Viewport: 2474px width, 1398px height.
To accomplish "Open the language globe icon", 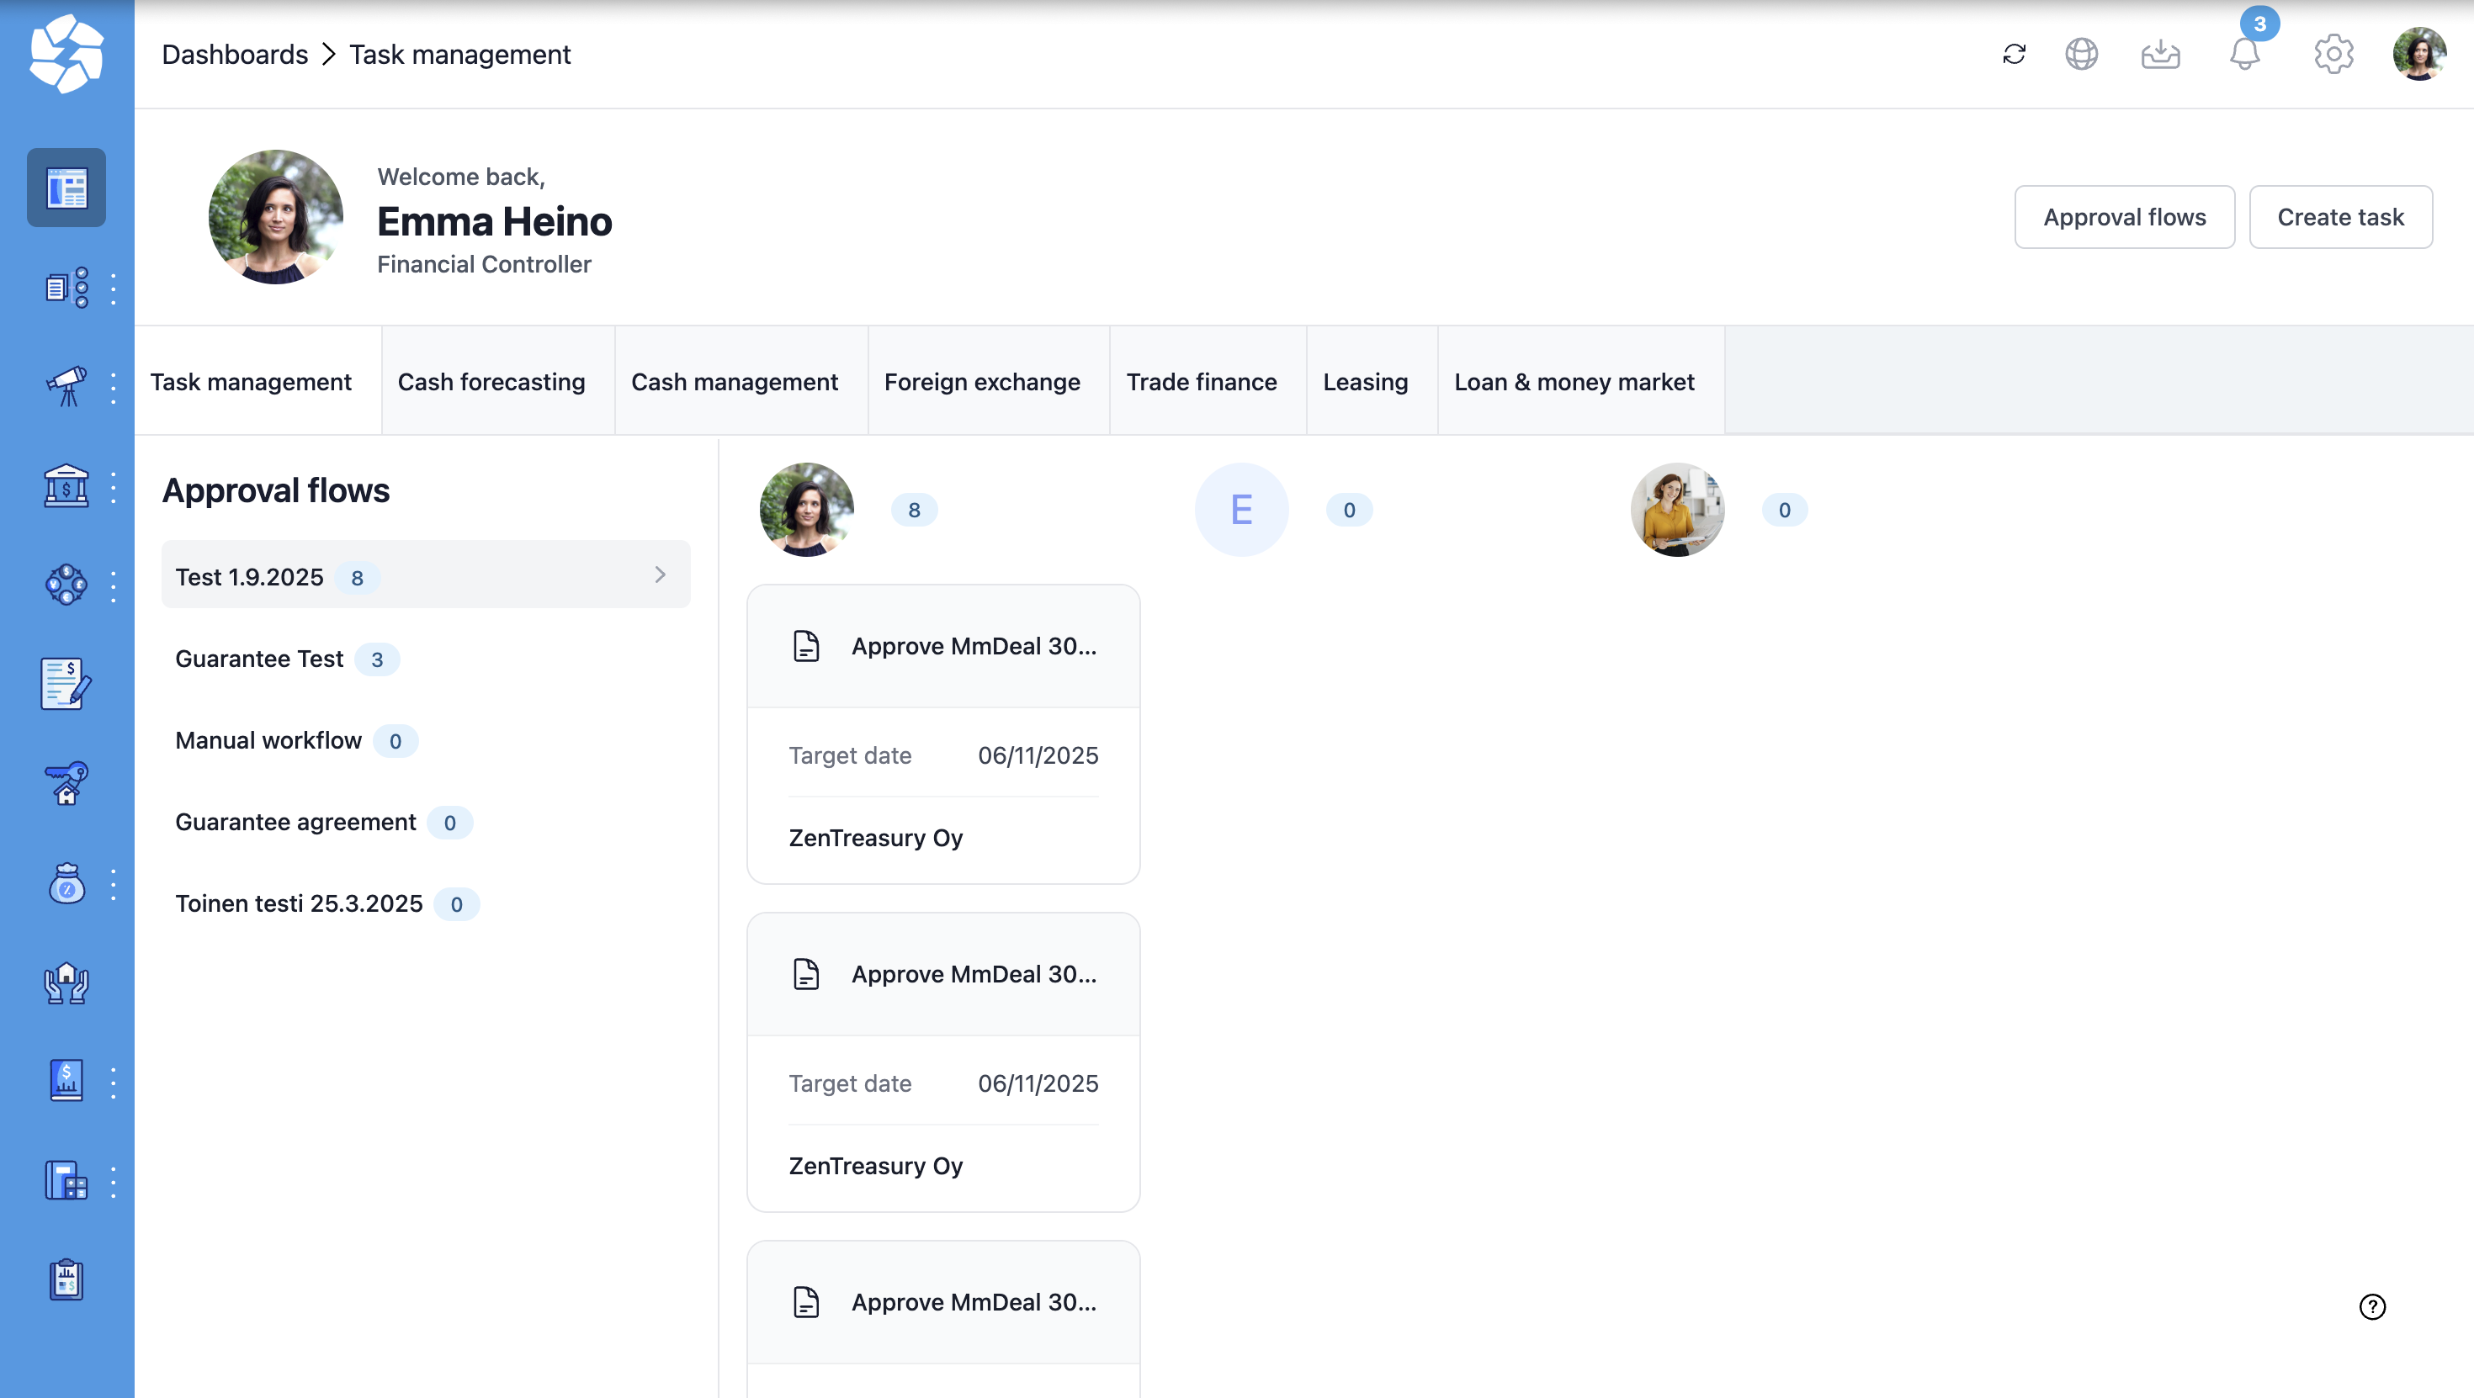I will [2081, 54].
